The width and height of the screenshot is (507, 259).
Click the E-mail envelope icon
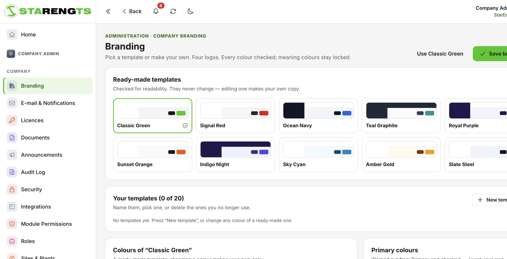coord(12,103)
